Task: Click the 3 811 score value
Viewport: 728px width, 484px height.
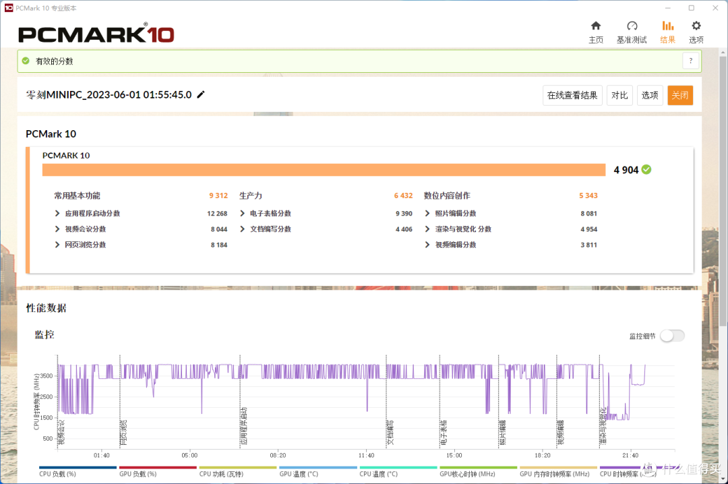Action: (x=588, y=245)
